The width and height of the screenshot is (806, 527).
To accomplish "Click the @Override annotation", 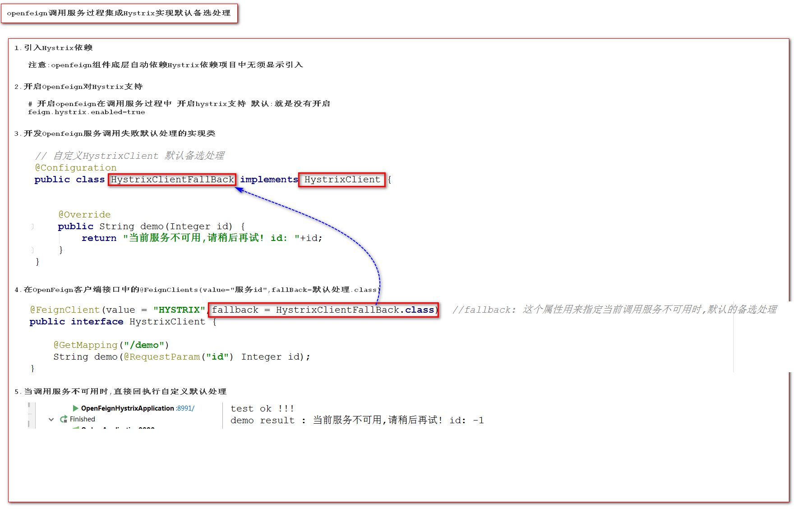I will click(84, 215).
